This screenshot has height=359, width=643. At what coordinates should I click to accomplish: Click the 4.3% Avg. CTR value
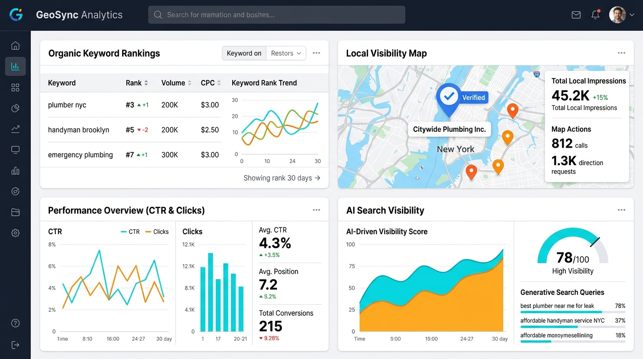275,243
